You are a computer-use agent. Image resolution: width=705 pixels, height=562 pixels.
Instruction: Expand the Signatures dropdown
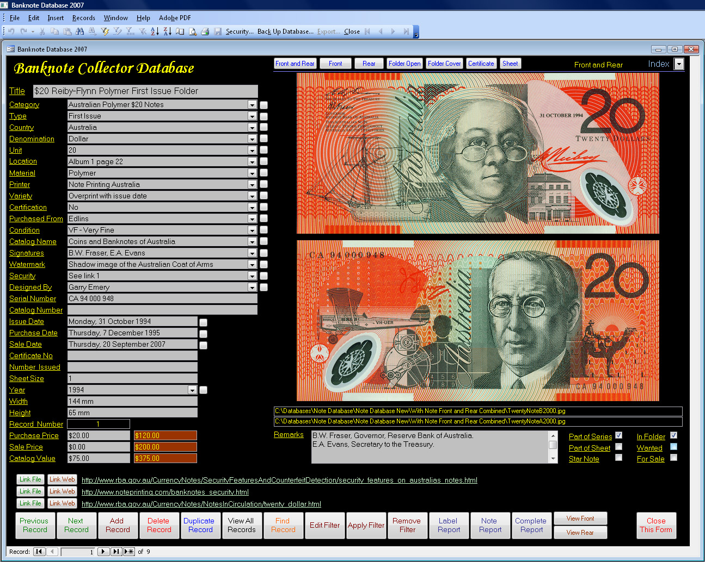[252, 253]
